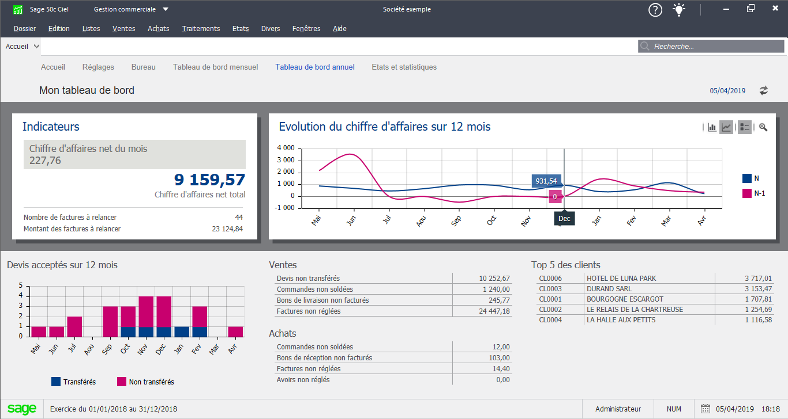
Task: Open the Traitements menu
Action: 201,29
